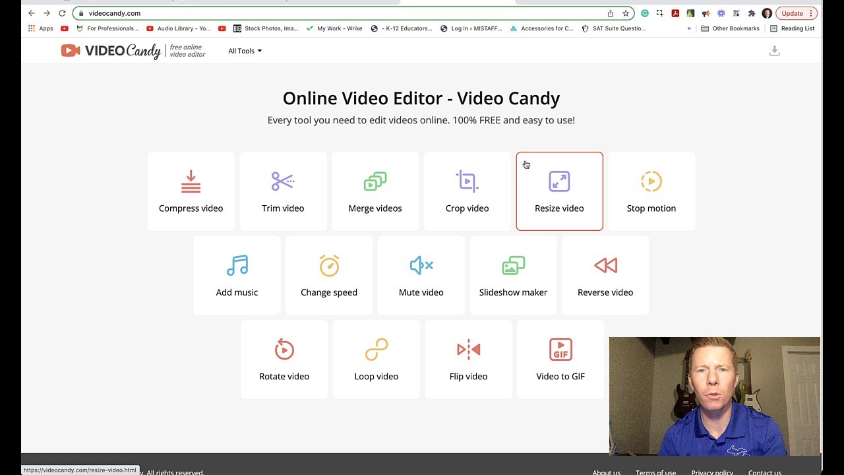
Task: Show hidden bookmarks with chevron
Action: pyautogui.click(x=689, y=28)
